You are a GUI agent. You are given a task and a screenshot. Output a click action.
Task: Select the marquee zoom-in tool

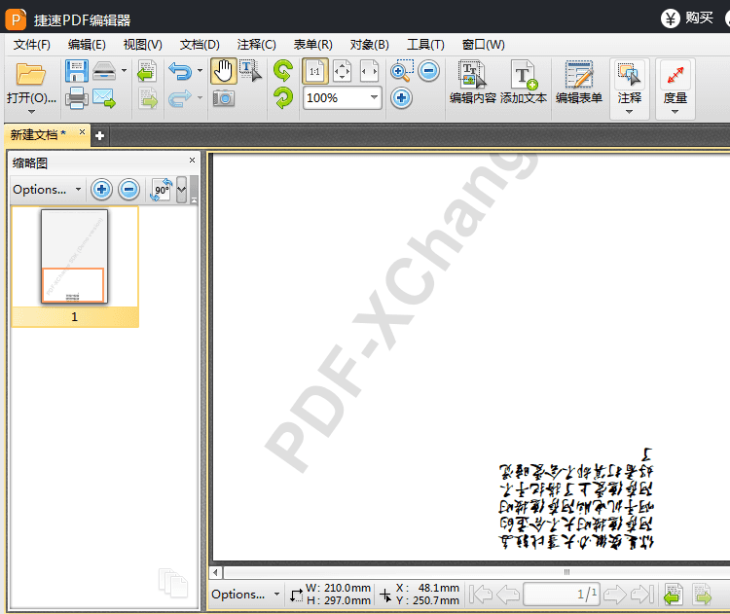(x=401, y=71)
